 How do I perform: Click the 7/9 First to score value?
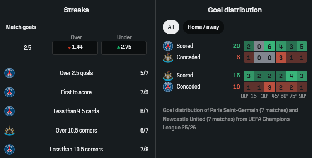144,92
